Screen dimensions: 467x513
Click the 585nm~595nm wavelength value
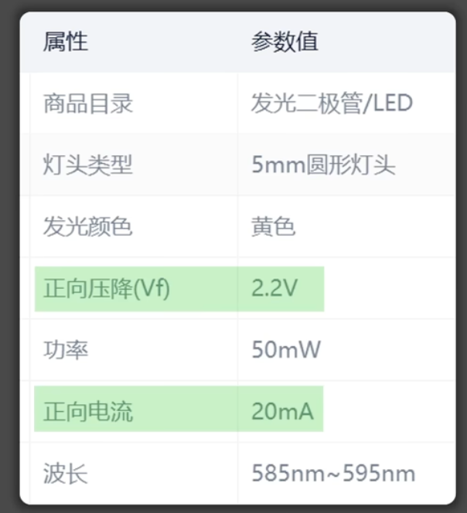click(333, 473)
